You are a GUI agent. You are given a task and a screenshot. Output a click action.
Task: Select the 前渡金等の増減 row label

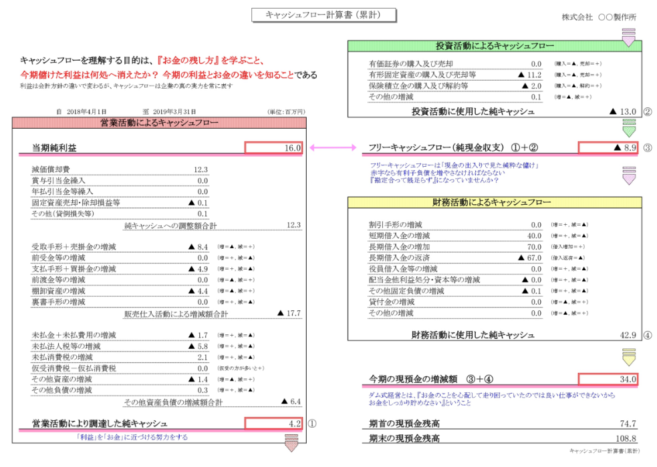point(58,280)
